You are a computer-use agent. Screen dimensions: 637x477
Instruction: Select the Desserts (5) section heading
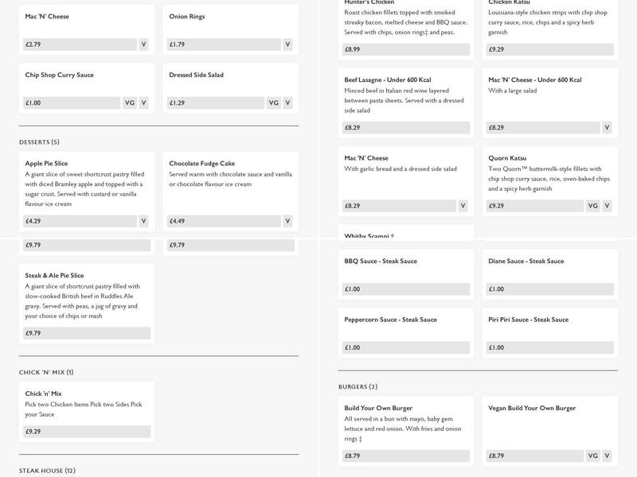[39, 142]
